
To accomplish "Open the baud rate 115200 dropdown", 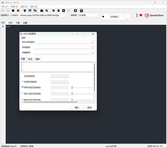I will coord(89,15).
